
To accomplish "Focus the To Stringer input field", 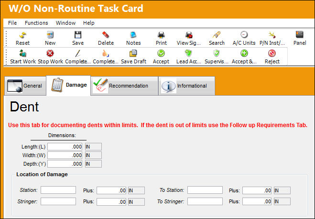I will (x=205, y=201).
